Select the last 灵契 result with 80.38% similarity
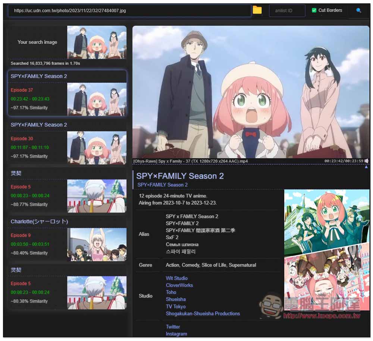 67,287
